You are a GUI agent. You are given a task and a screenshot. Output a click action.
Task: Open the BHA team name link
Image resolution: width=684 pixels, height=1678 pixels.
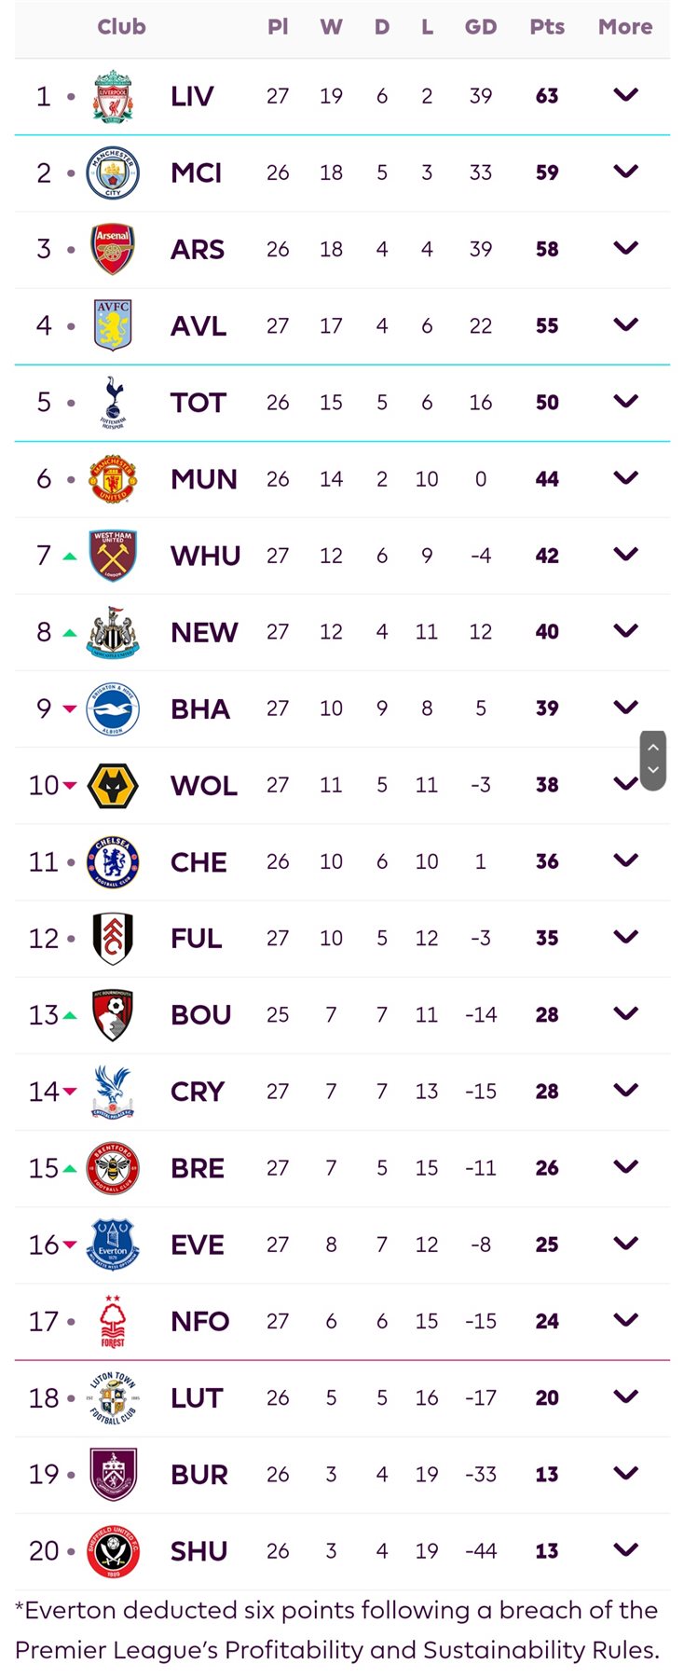tap(199, 709)
